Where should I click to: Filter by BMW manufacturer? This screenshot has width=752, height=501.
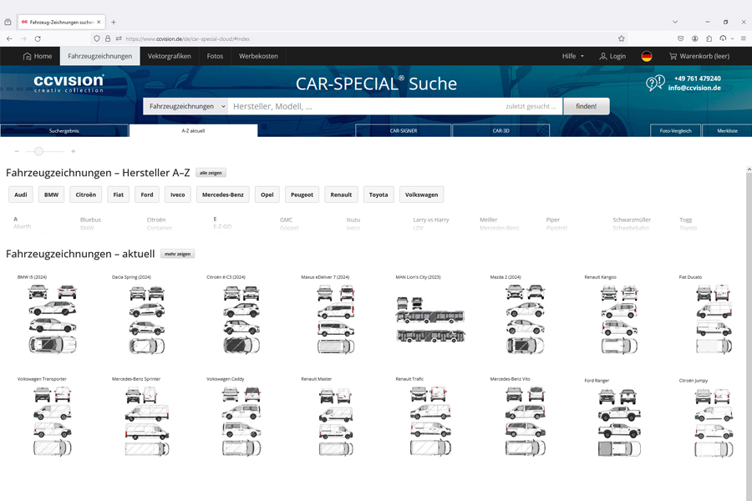pyautogui.click(x=51, y=195)
